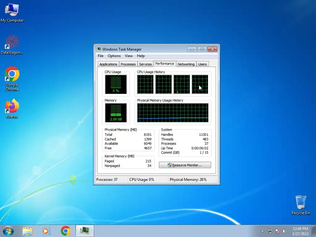
Task: Switch to the Users tab
Action: pyautogui.click(x=202, y=64)
